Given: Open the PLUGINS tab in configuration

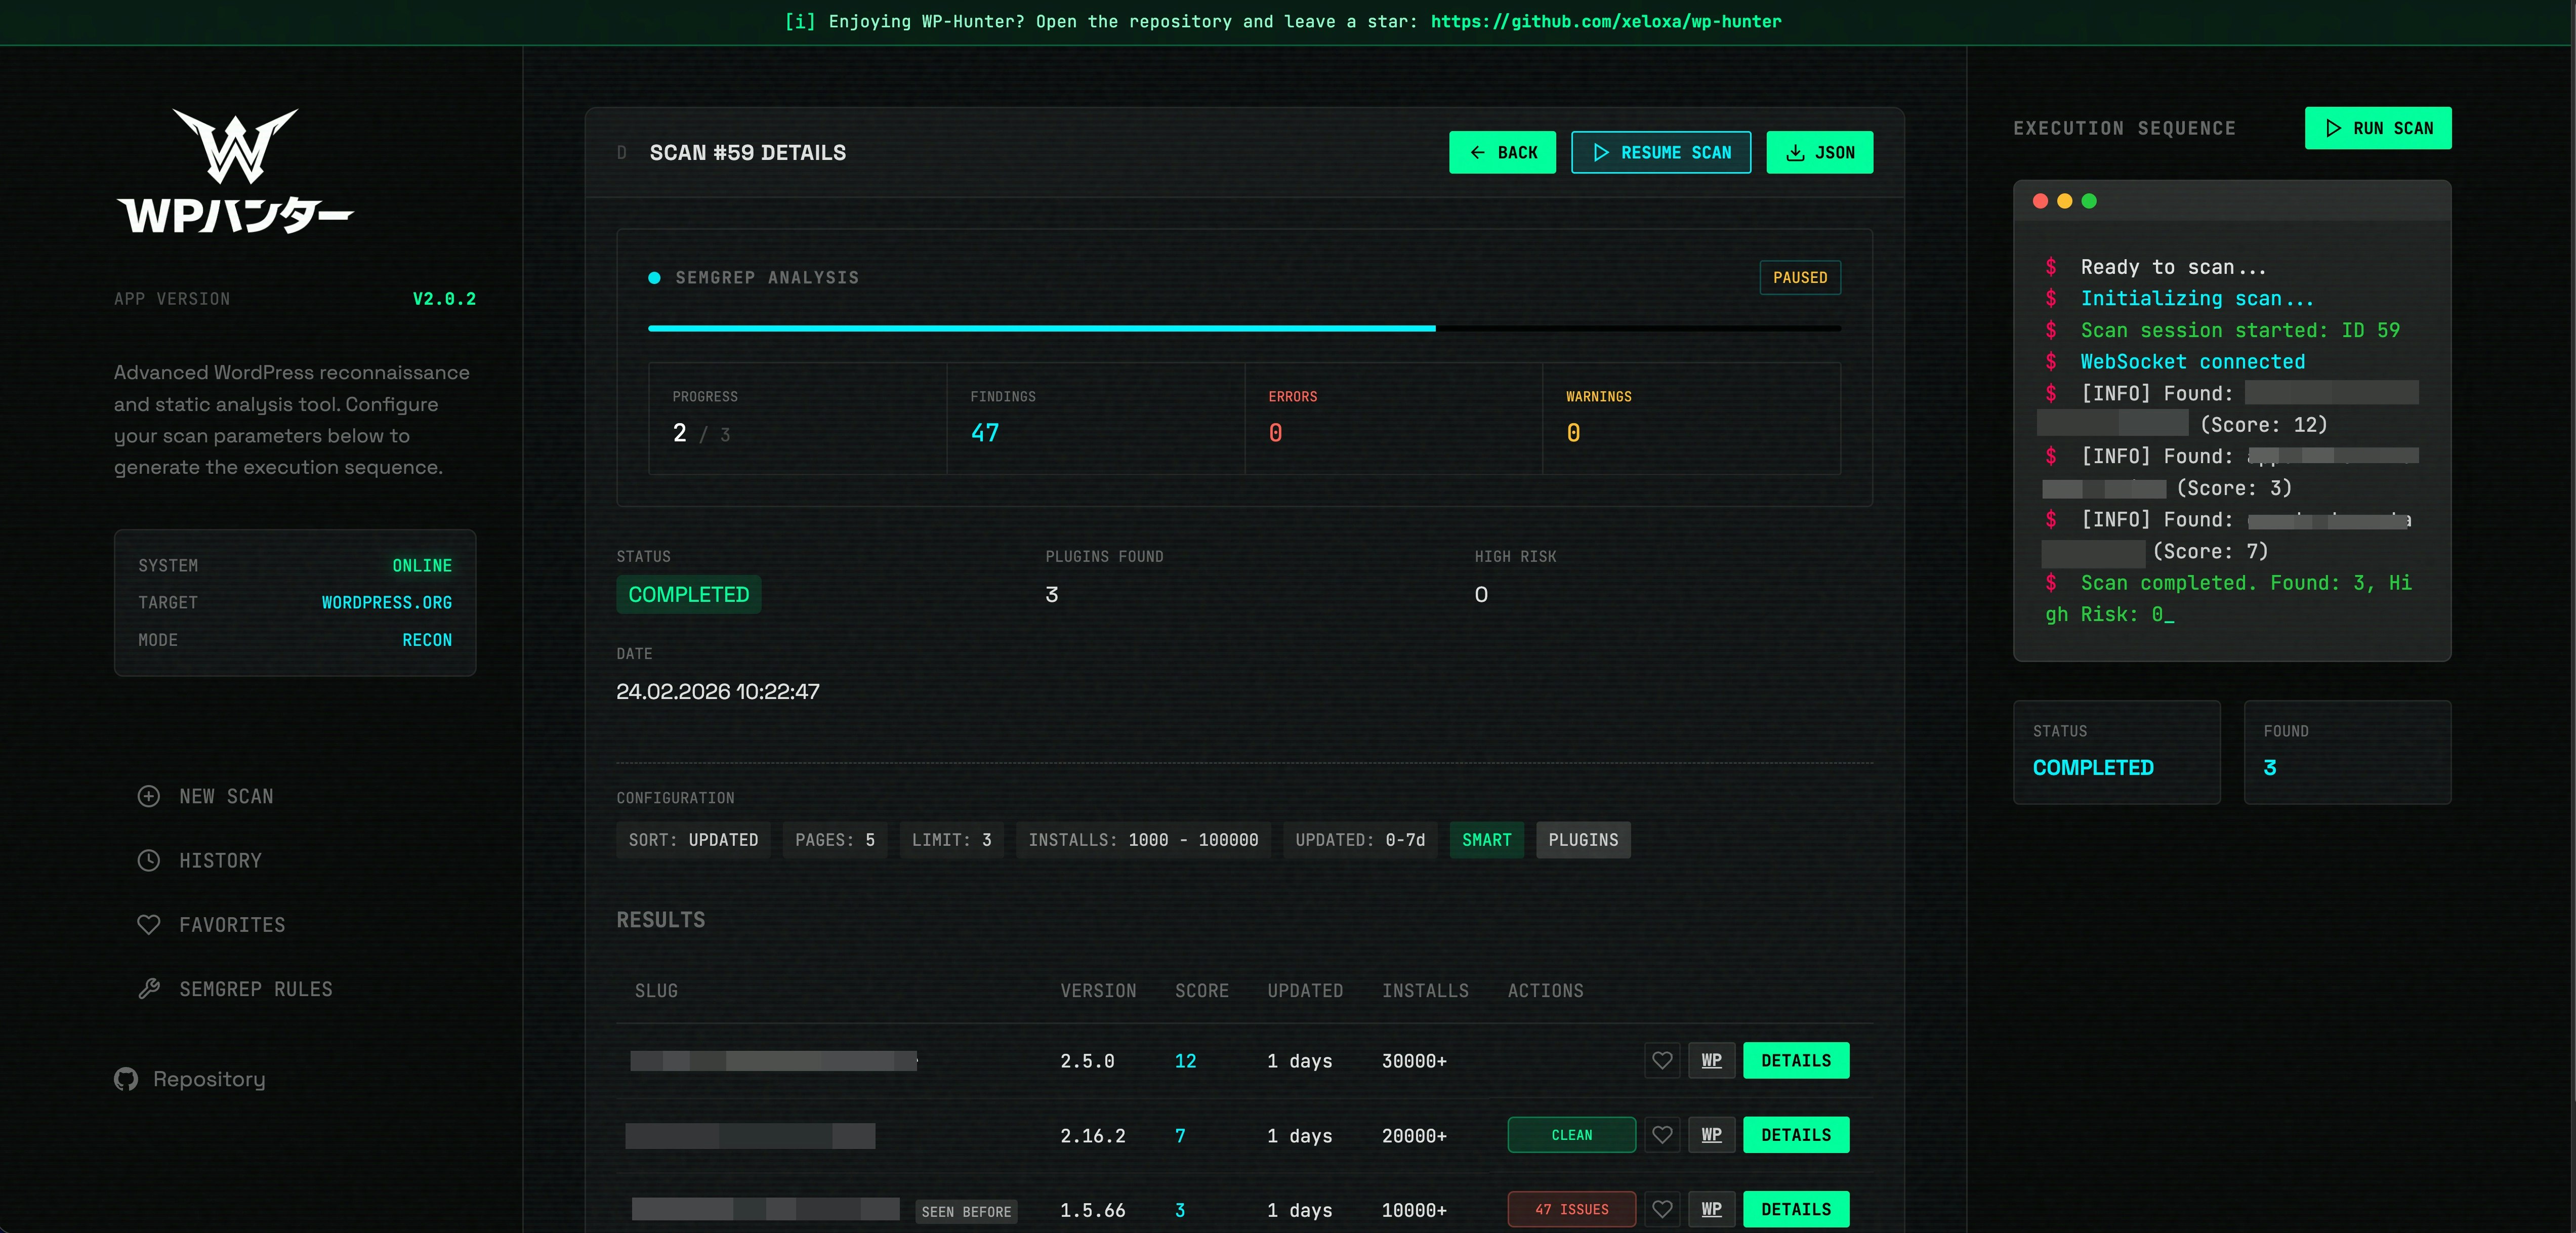Looking at the screenshot, I should point(1582,840).
